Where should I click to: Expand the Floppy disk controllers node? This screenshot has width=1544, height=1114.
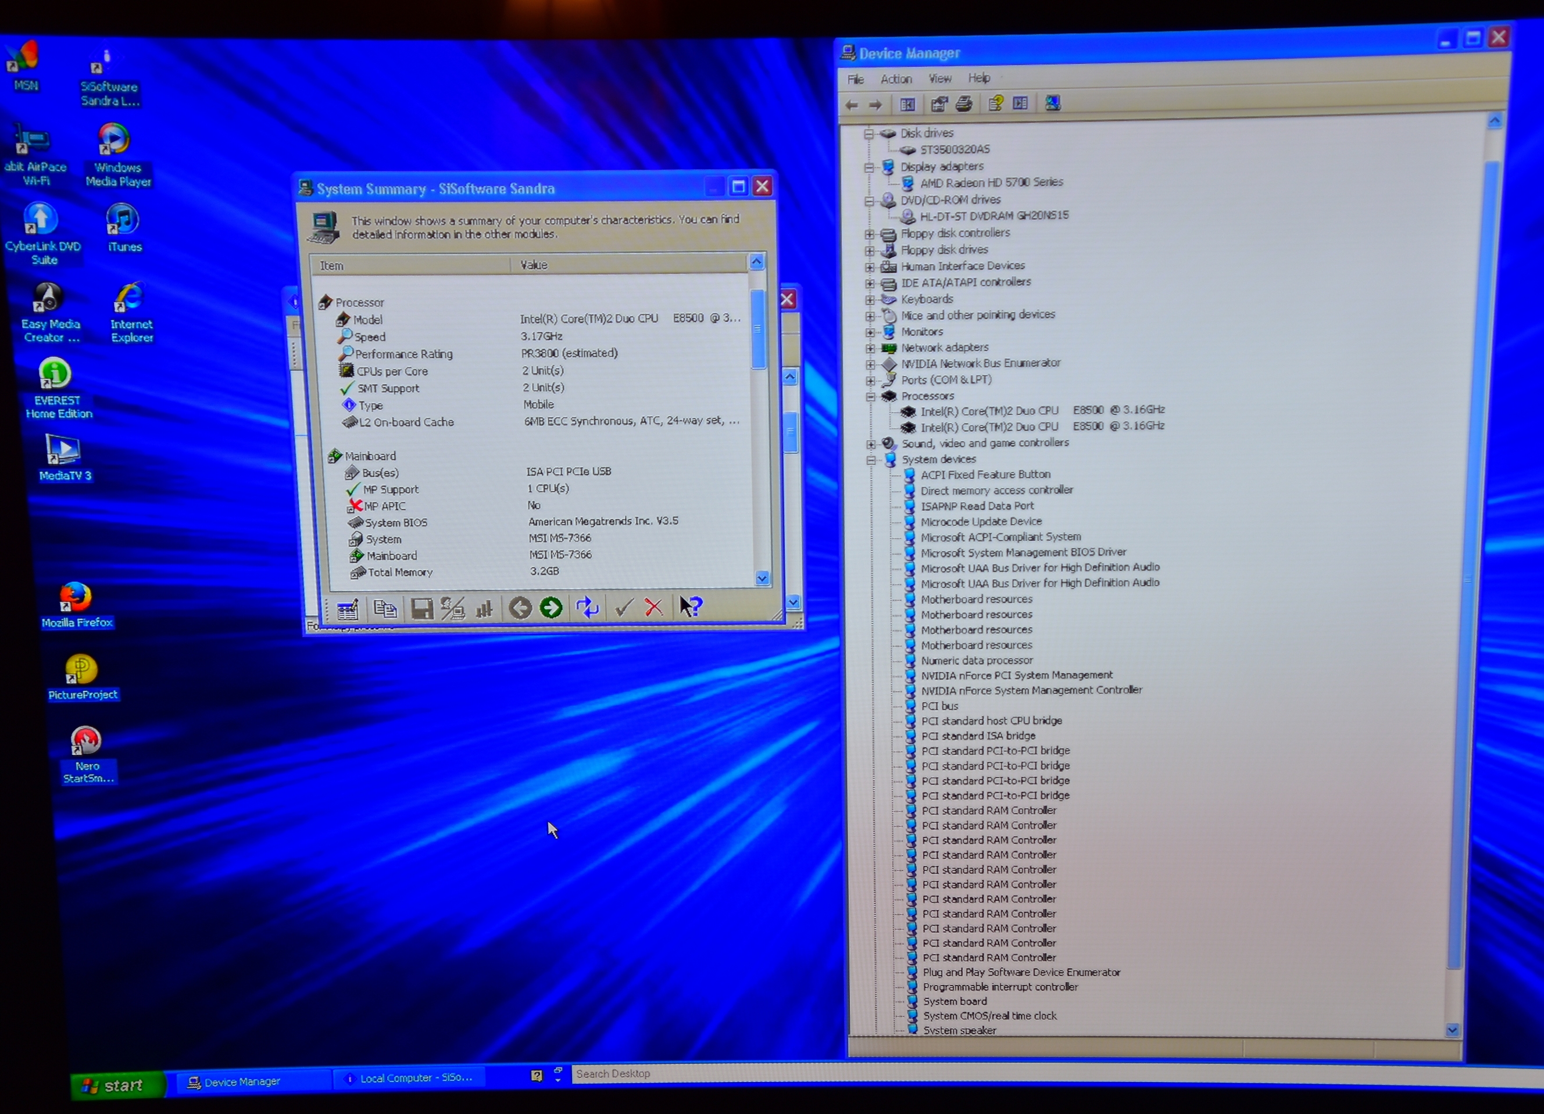pos(869,234)
